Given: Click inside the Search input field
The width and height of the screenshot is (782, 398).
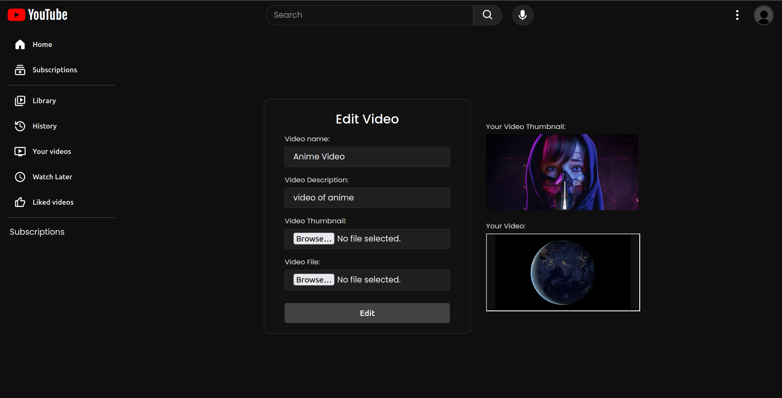Looking at the screenshot, I should click(368, 15).
